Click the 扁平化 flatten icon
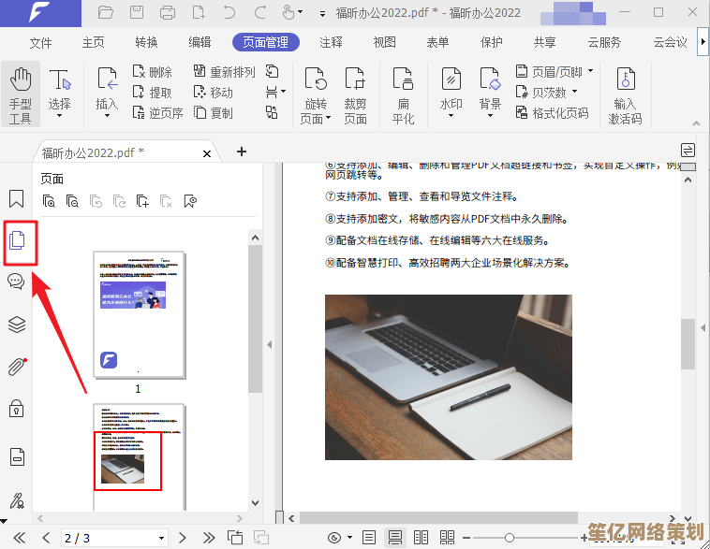The width and height of the screenshot is (710, 549). pyautogui.click(x=403, y=94)
